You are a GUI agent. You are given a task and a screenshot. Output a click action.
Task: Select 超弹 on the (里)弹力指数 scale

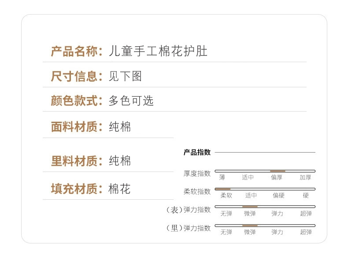click(306, 232)
